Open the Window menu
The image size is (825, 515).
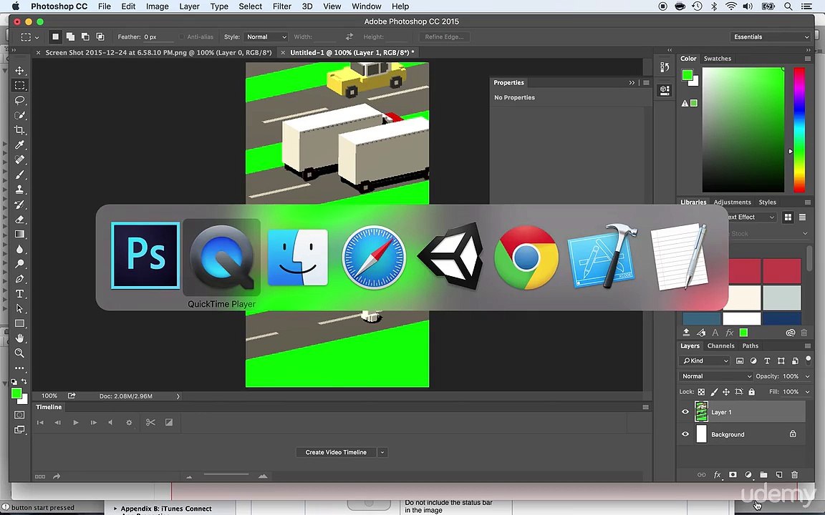click(366, 6)
